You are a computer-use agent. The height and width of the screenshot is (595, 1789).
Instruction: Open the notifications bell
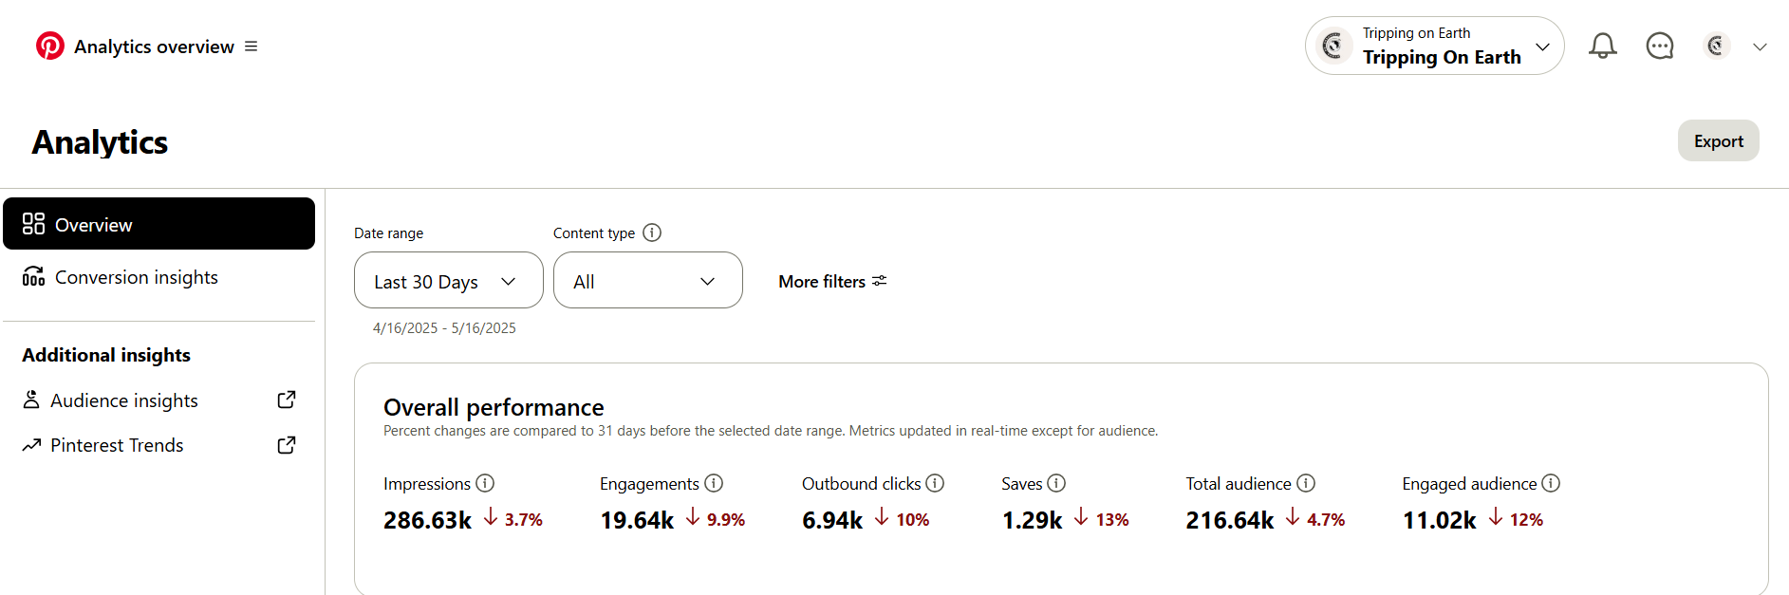[x=1603, y=46]
